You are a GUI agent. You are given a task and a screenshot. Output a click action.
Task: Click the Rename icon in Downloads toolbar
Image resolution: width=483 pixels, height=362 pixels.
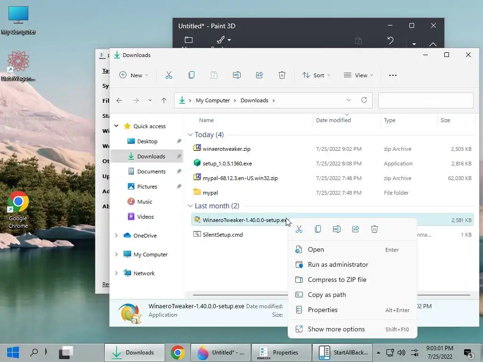pyautogui.click(x=237, y=75)
